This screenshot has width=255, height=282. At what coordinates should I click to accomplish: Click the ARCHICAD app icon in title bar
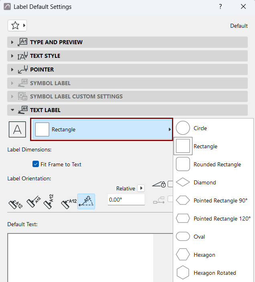(7, 7)
